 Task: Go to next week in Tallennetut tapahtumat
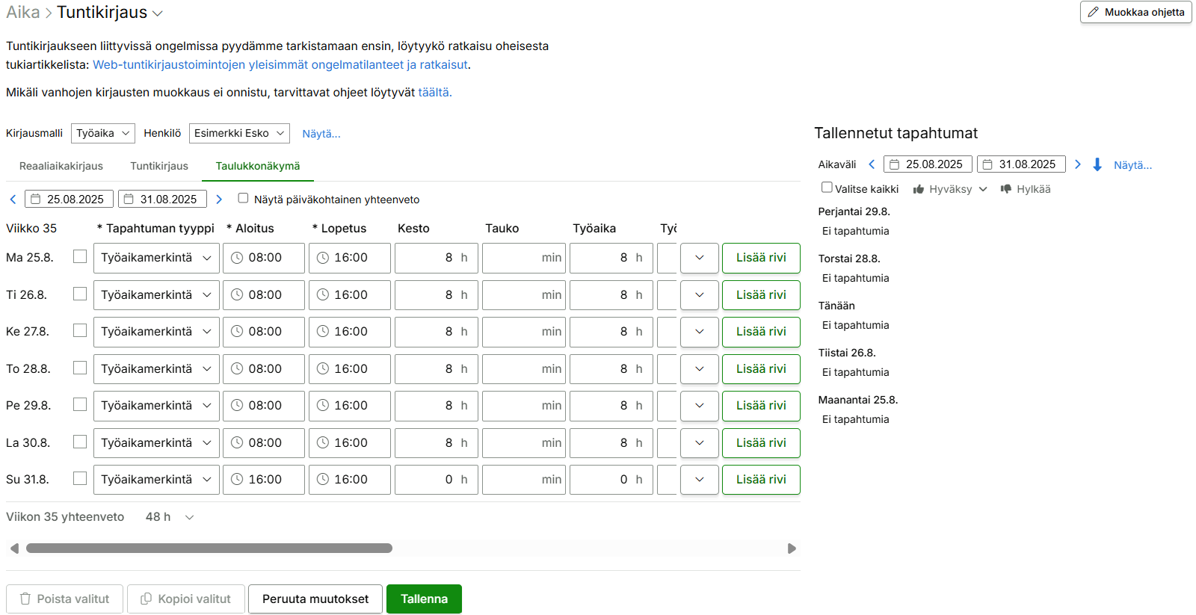(x=1077, y=164)
